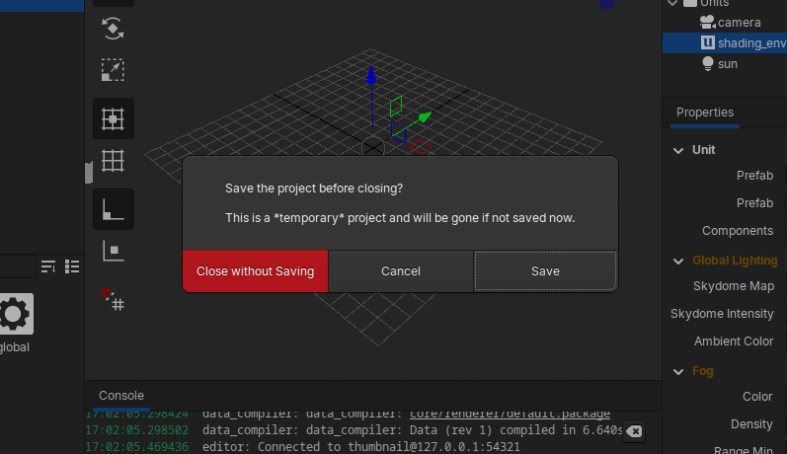The height and width of the screenshot is (454, 787).
Task: Open the core/renderer/default.package link
Action: (x=510, y=415)
